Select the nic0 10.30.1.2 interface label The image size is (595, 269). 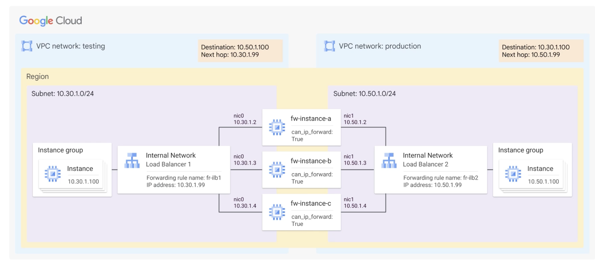[x=245, y=119]
